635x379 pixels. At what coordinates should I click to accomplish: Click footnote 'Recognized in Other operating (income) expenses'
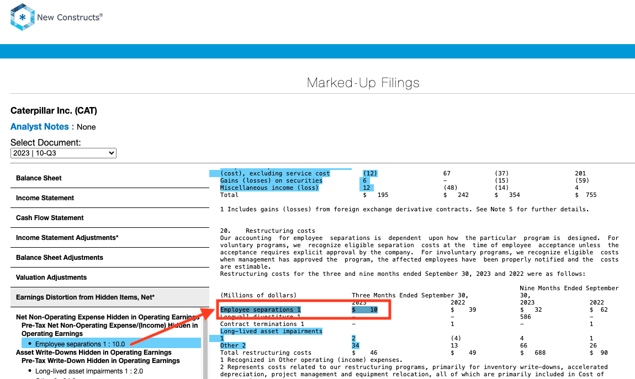(311, 360)
